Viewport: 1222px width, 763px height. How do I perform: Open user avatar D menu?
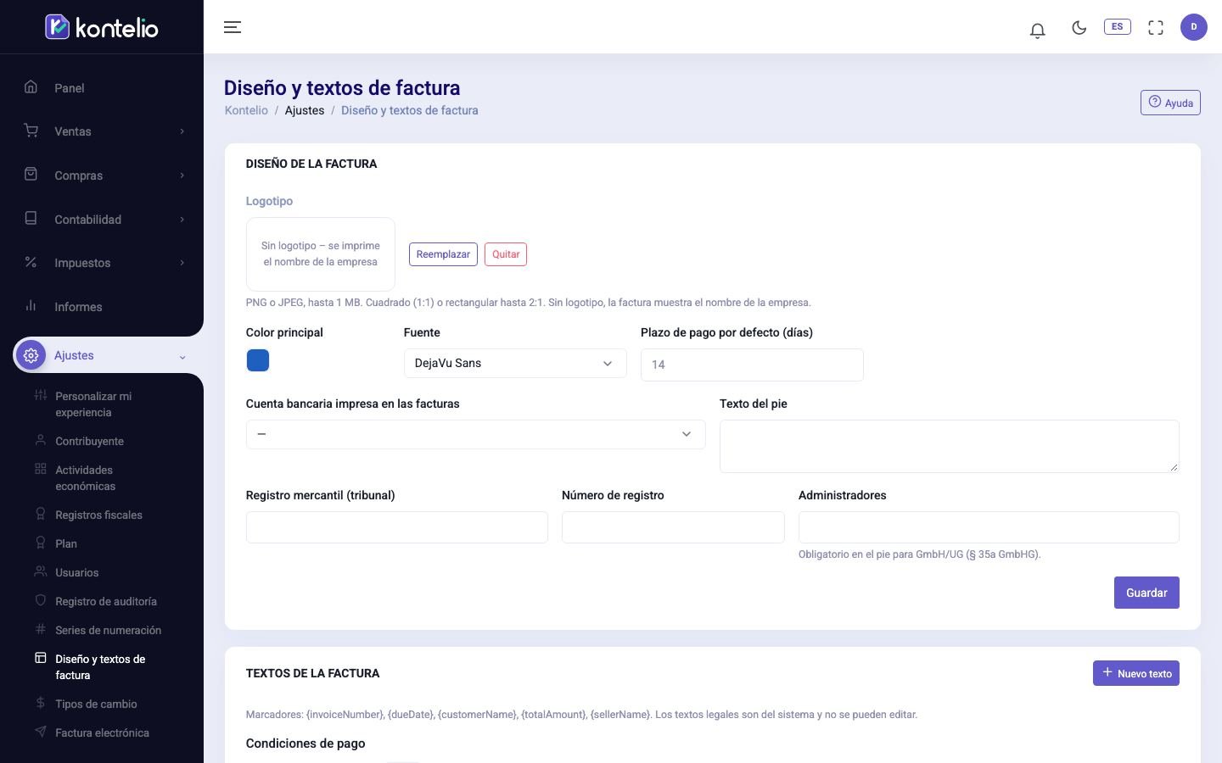coord(1194,27)
